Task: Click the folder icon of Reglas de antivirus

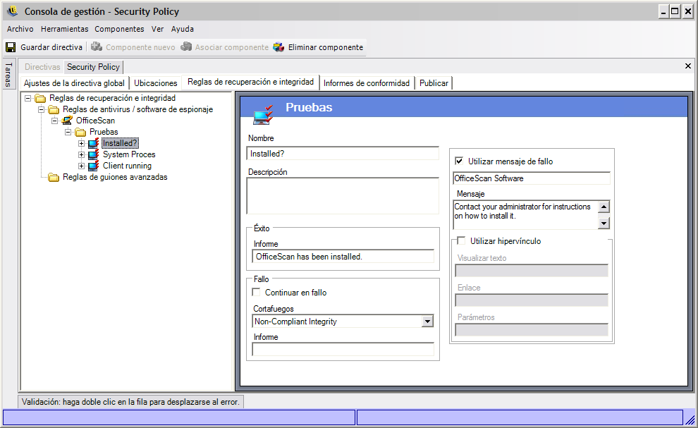Action: tap(54, 109)
